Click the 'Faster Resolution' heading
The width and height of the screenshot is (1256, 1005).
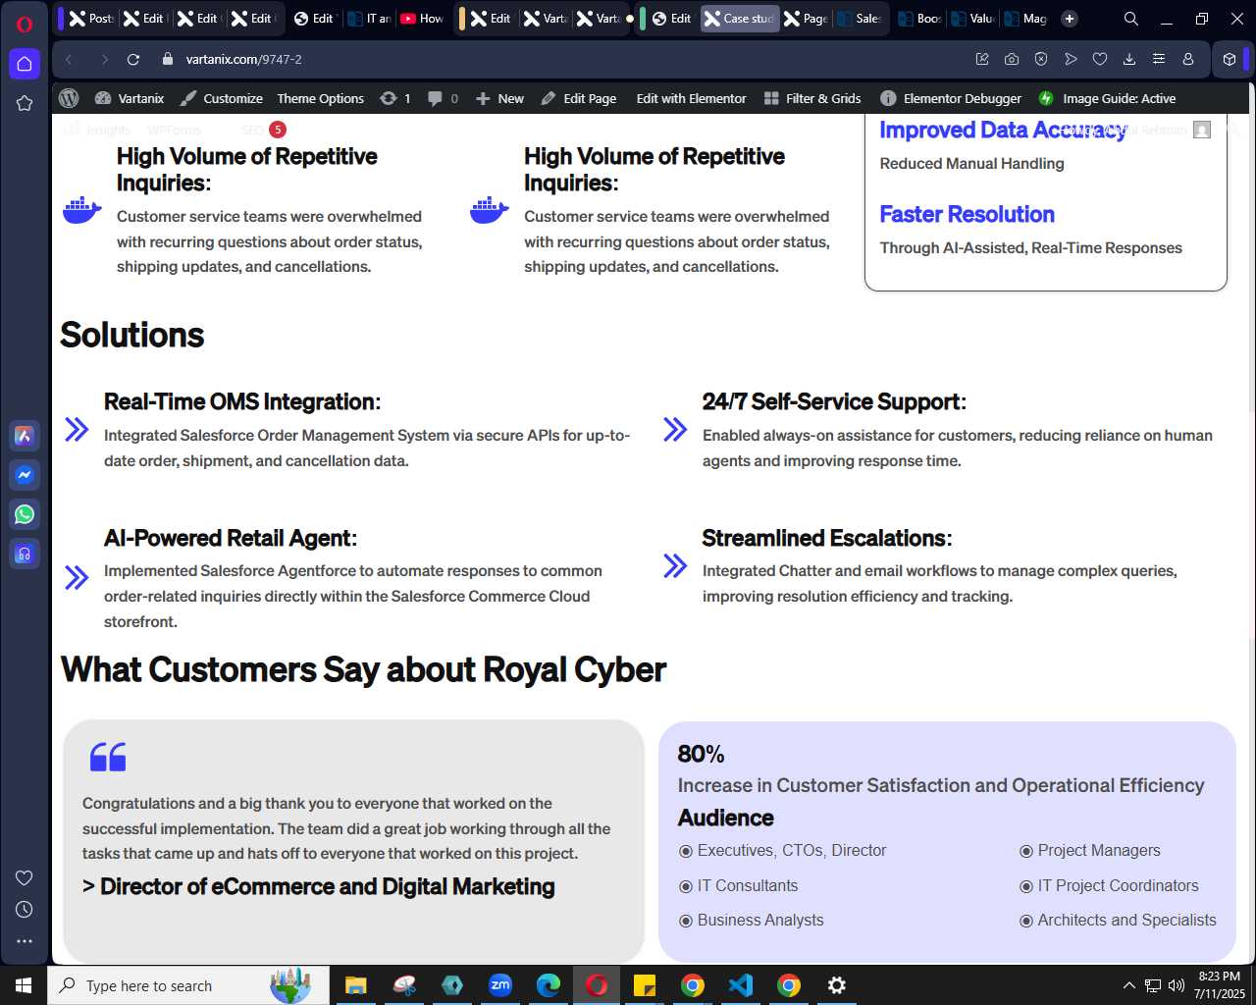coord(967,214)
